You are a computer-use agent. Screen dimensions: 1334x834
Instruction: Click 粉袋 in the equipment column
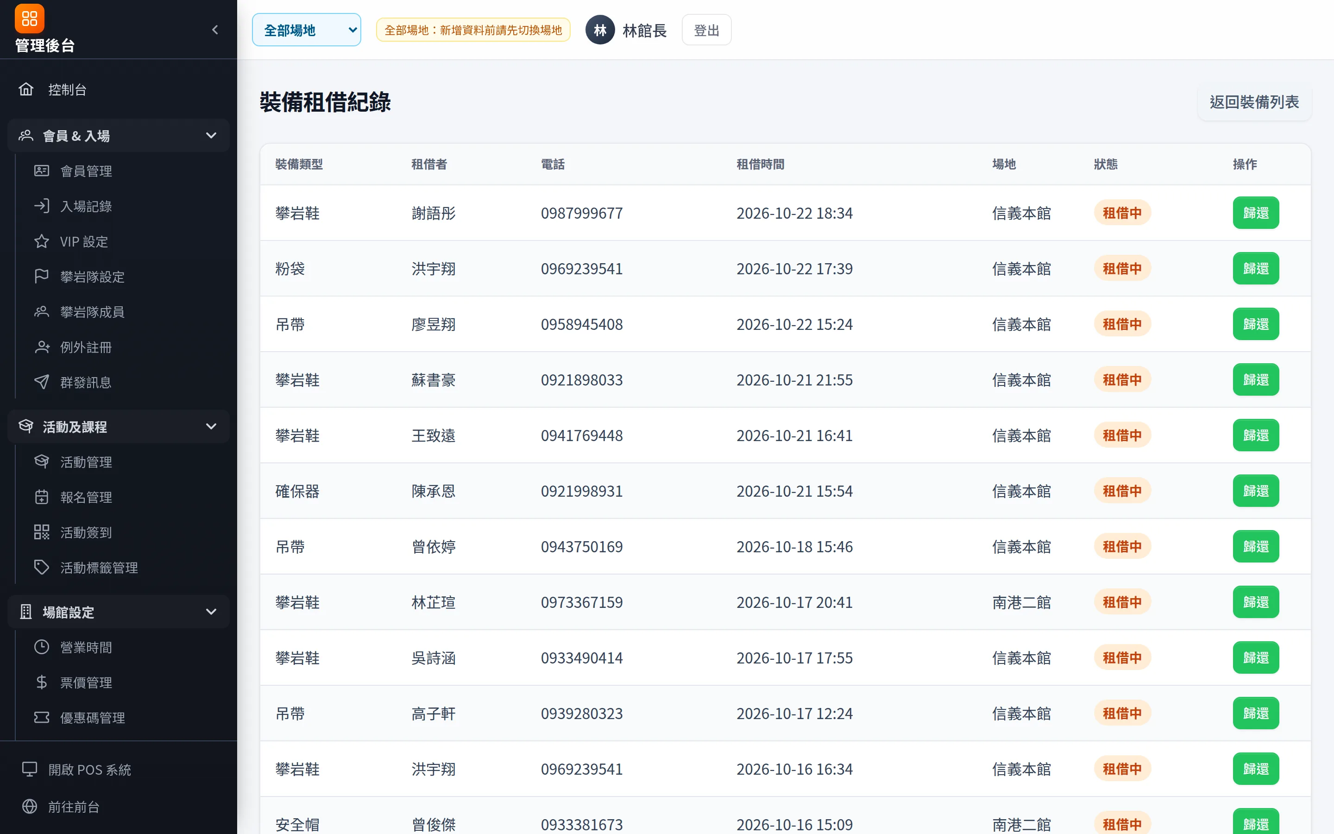[290, 269]
